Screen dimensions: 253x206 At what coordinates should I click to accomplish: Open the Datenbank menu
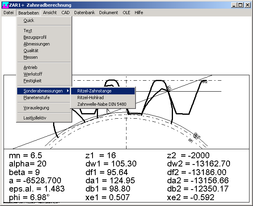(x=84, y=13)
